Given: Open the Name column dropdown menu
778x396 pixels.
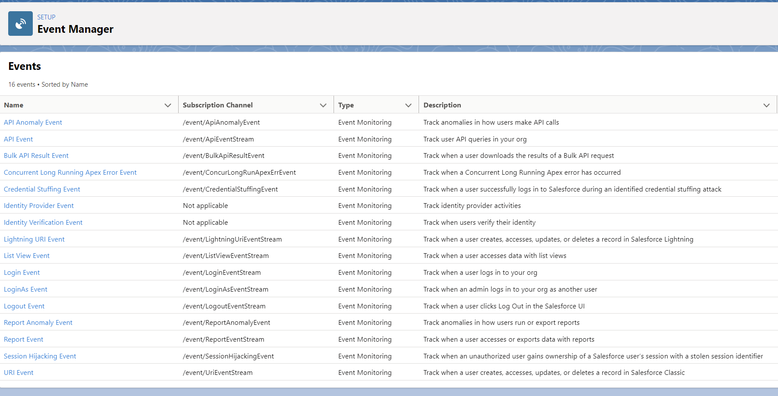Looking at the screenshot, I should click(168, 105).
